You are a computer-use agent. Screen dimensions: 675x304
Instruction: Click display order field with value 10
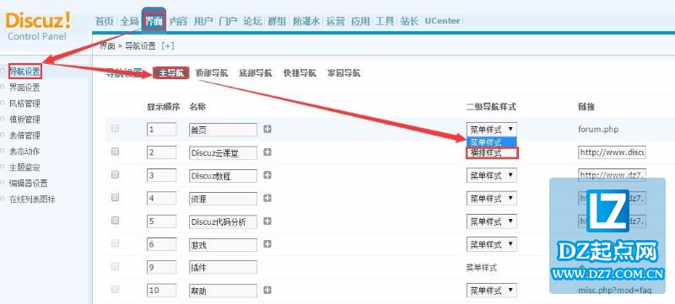click(x=161, y=291)
